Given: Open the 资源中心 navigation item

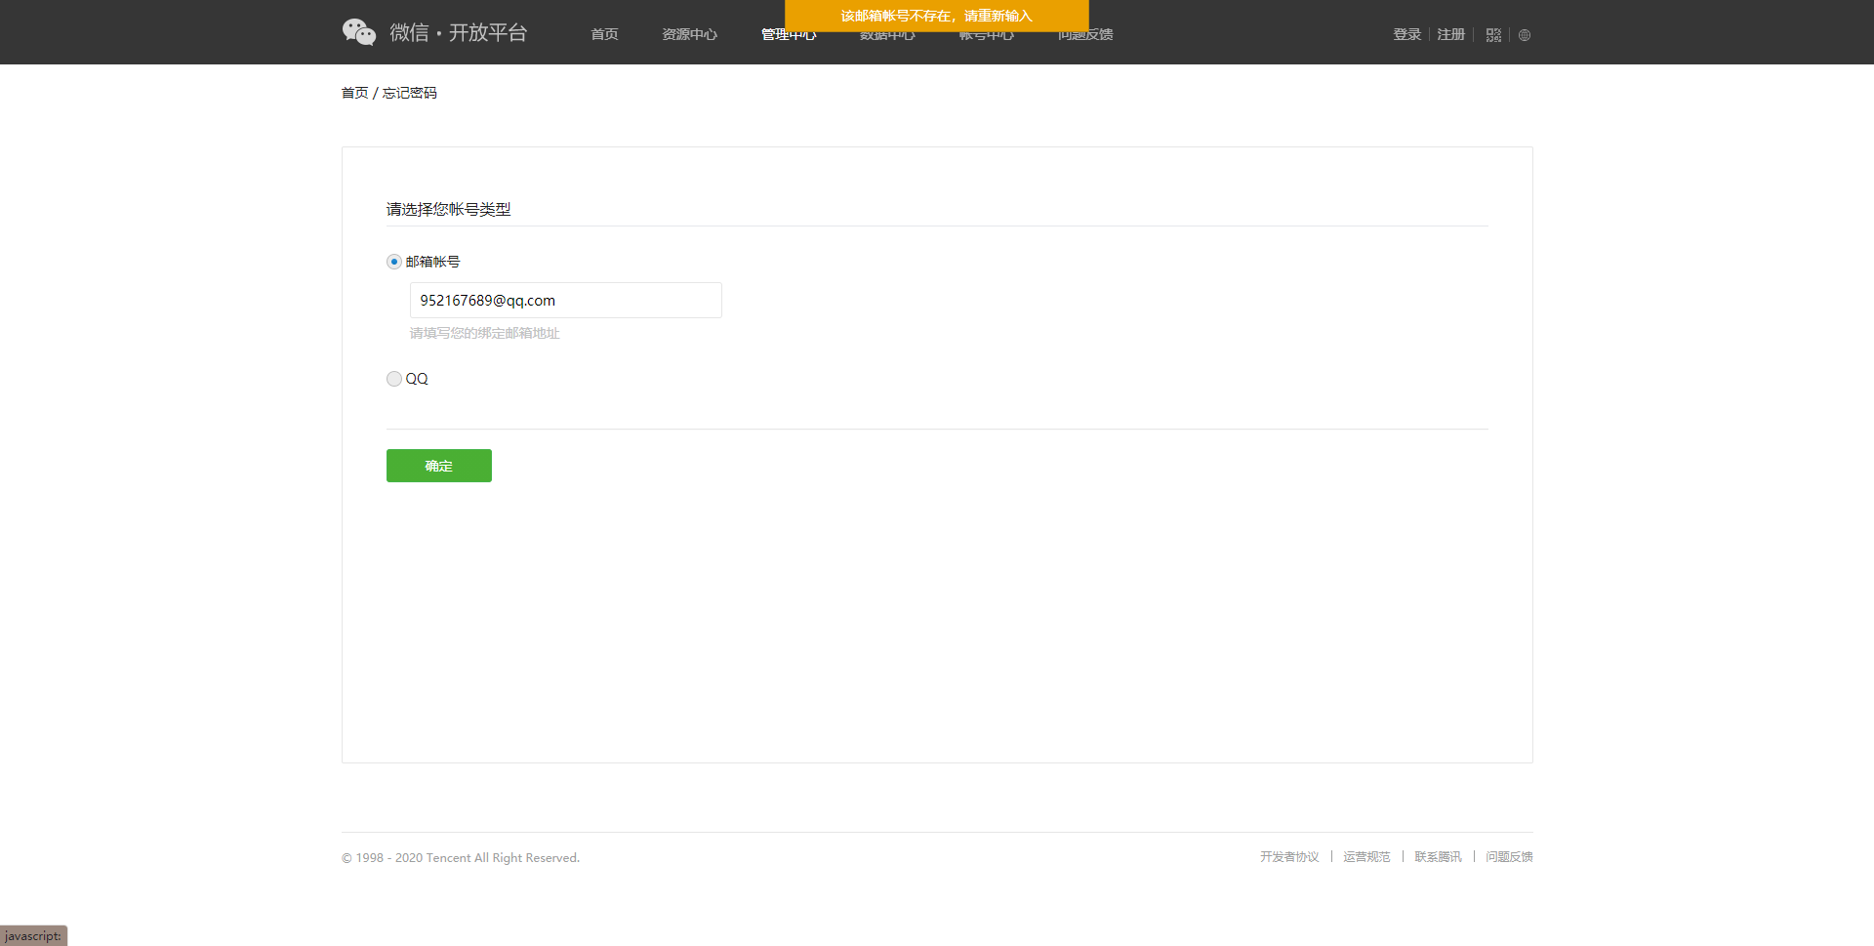Looking at the screenshot, I should [x=689, y=34].
